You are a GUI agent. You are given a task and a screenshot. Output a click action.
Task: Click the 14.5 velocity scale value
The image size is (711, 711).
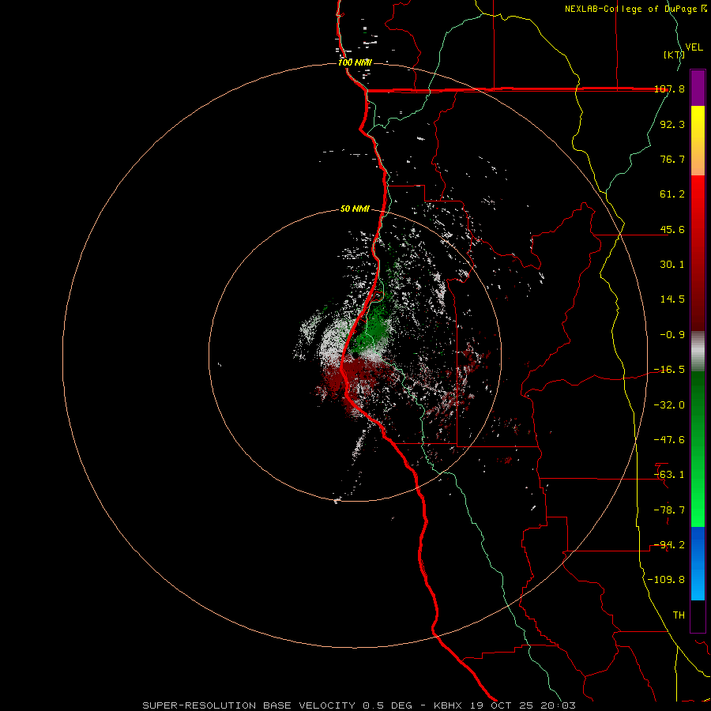tap(672, 299)
